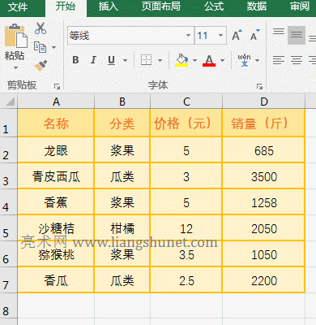Expand the fill color dropdown arrow

click(x=194, y=60)
